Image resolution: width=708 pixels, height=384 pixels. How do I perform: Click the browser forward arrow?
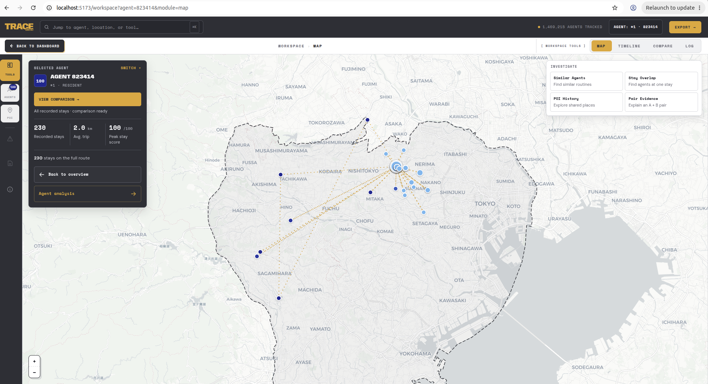(20, 8)
